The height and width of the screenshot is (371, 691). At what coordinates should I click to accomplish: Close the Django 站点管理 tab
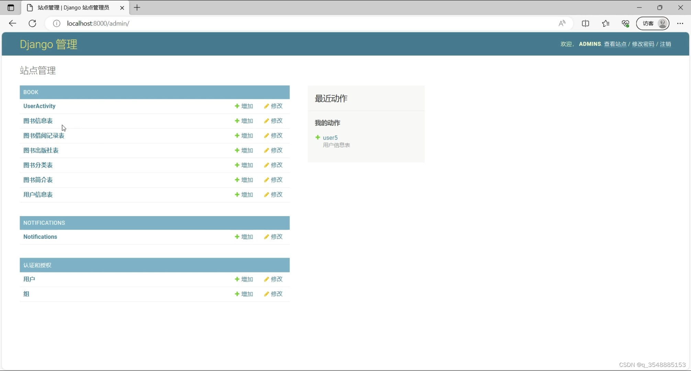pos(122,8)
